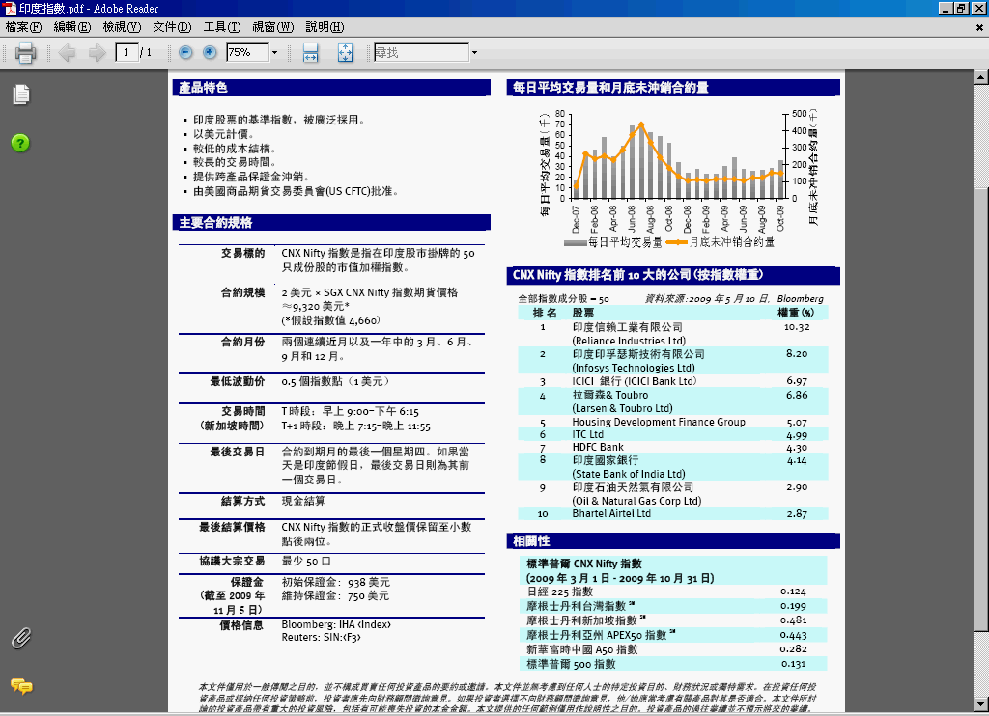Click the 產品特色 section heading
The image size is (989, 716).
tap(203, 88)
